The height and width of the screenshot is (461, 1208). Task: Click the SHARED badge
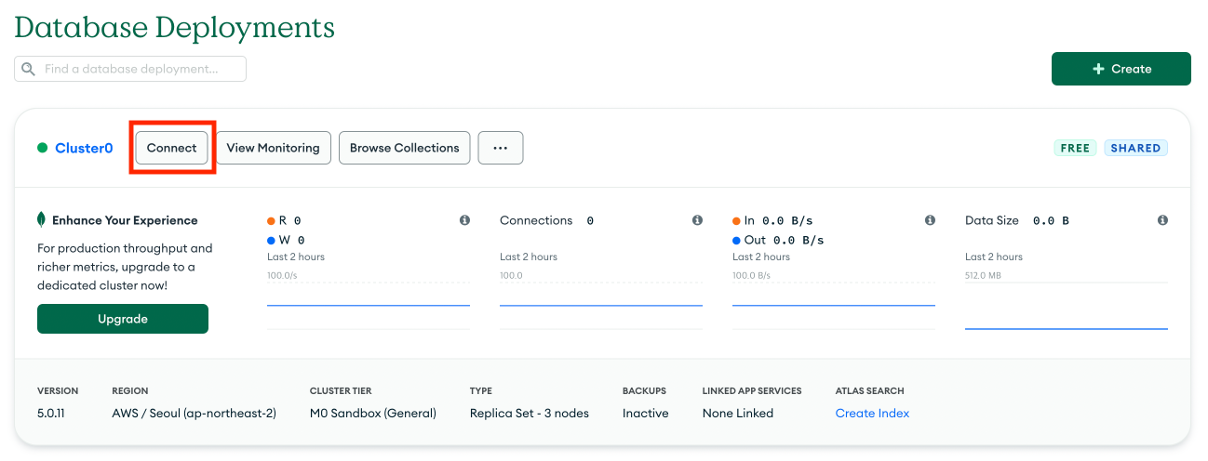1135,148
